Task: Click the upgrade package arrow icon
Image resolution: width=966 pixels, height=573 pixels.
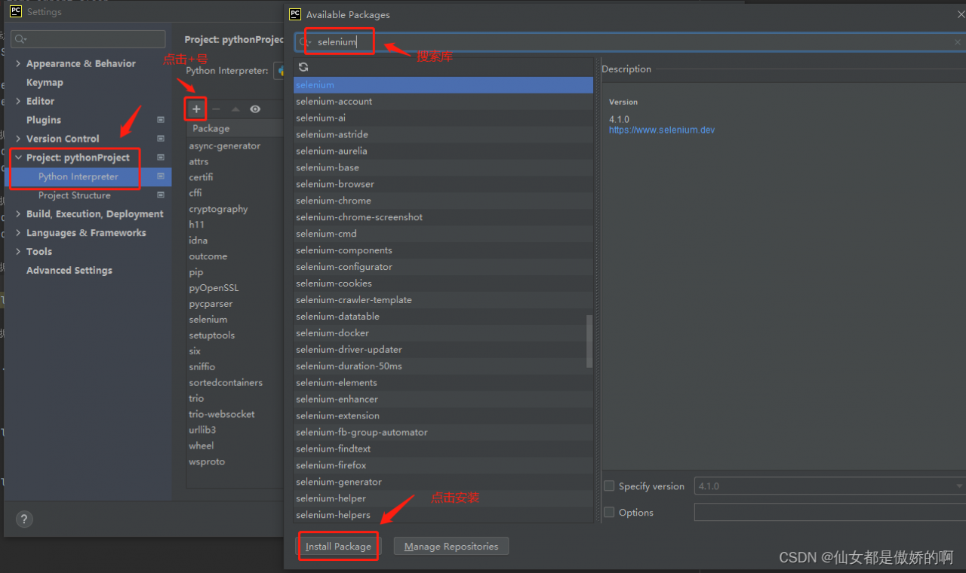Action: (x=235, y=109)
